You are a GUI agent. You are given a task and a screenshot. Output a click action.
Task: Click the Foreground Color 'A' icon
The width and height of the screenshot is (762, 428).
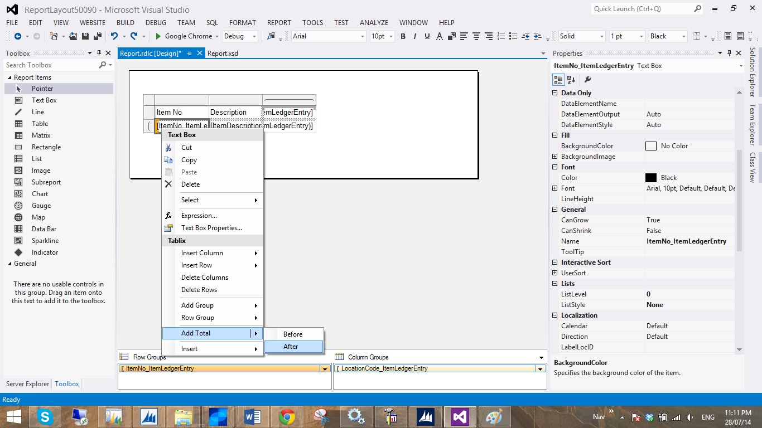440,36
